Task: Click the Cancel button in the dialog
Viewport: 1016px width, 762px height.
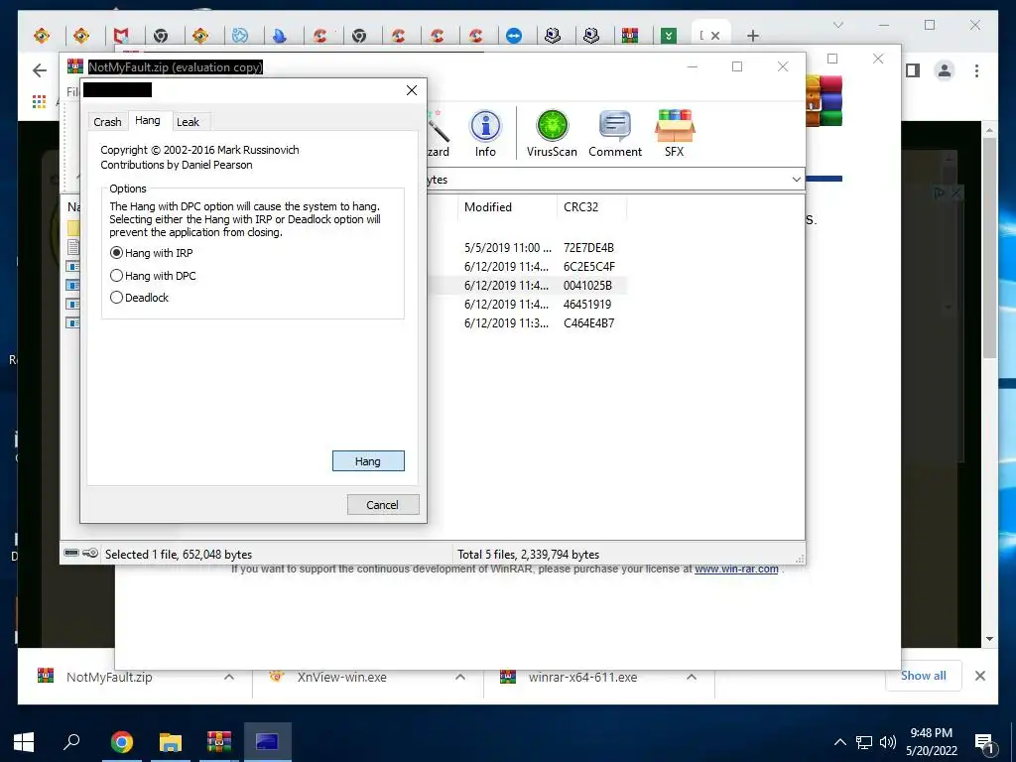Action: pos(382,505)
